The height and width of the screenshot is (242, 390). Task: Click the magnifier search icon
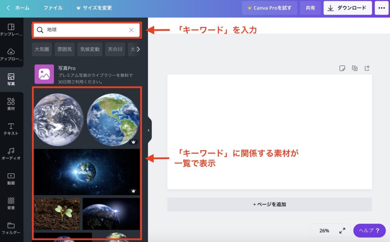pos(40,30)
